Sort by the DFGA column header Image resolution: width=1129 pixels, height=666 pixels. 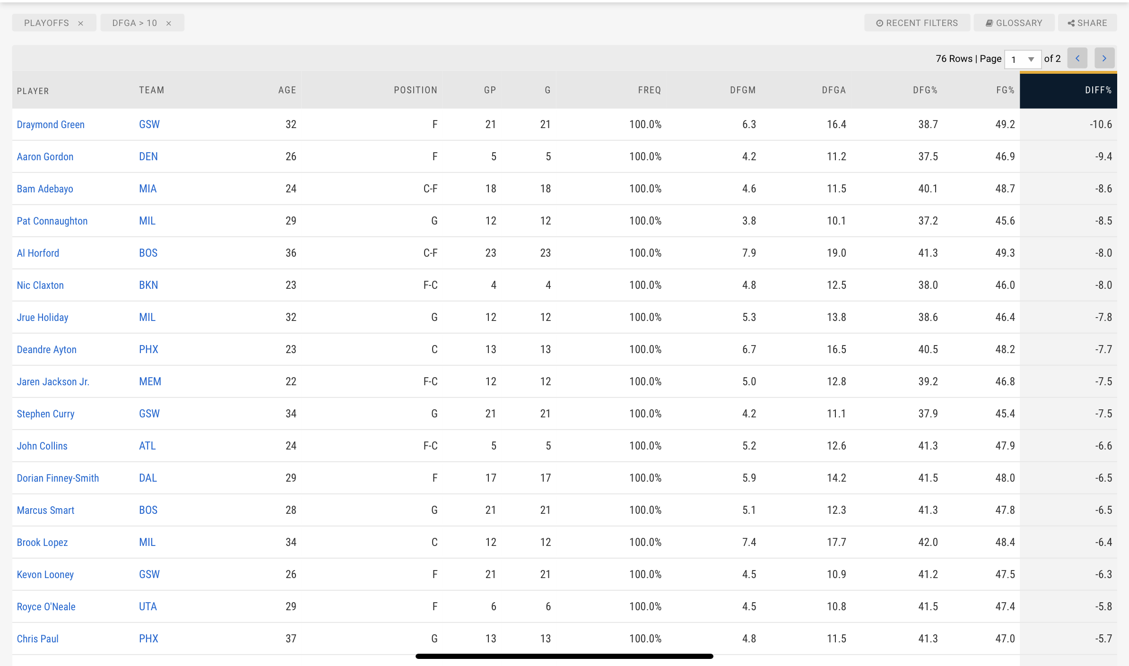click(x=834, y=90)
